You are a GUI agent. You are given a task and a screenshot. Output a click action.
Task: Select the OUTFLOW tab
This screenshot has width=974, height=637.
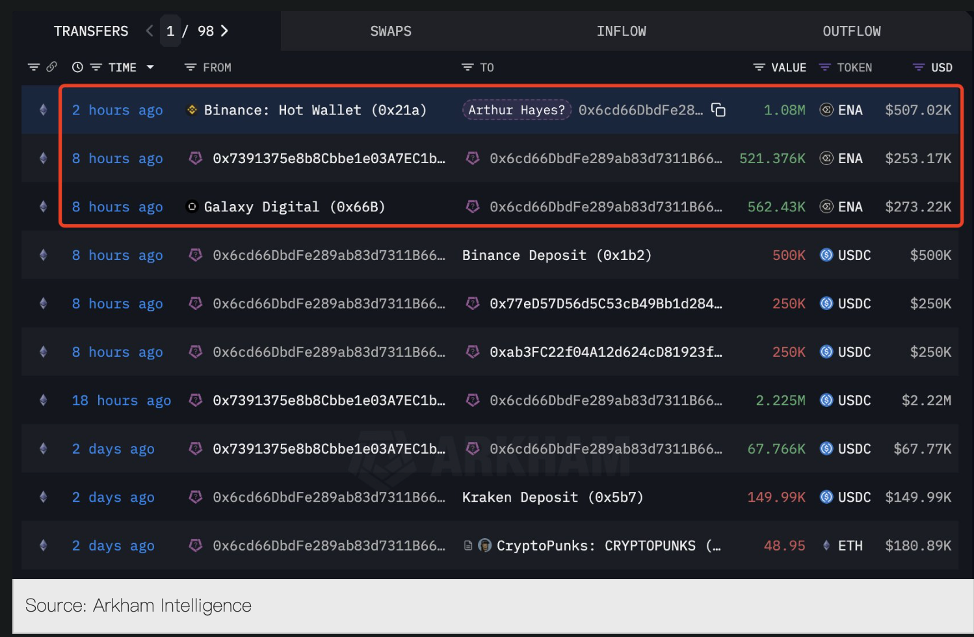851,31
